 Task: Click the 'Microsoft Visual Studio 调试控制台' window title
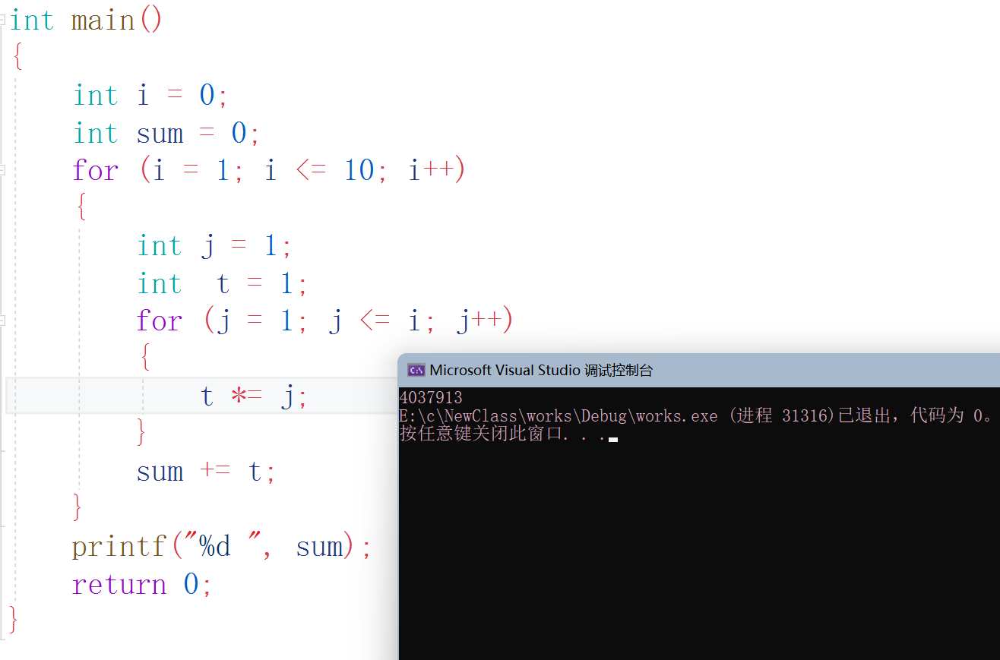541,371
